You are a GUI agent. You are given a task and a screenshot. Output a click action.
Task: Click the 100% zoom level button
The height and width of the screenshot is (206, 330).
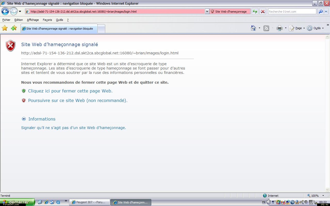click(313, 196)
